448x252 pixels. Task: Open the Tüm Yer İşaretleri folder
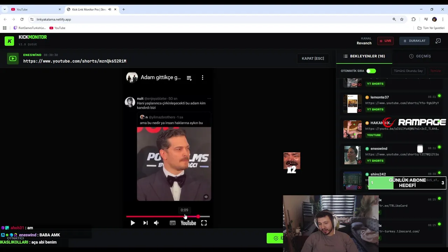[x=431, y=28]
